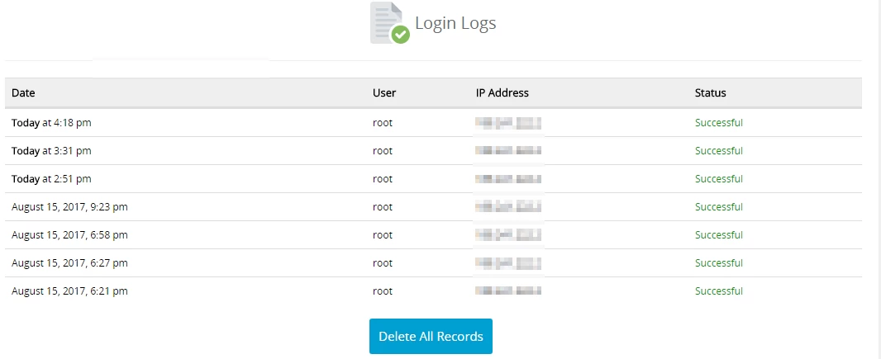Choose the August 15, 2017, 6:27 pm log

[69, 263]
